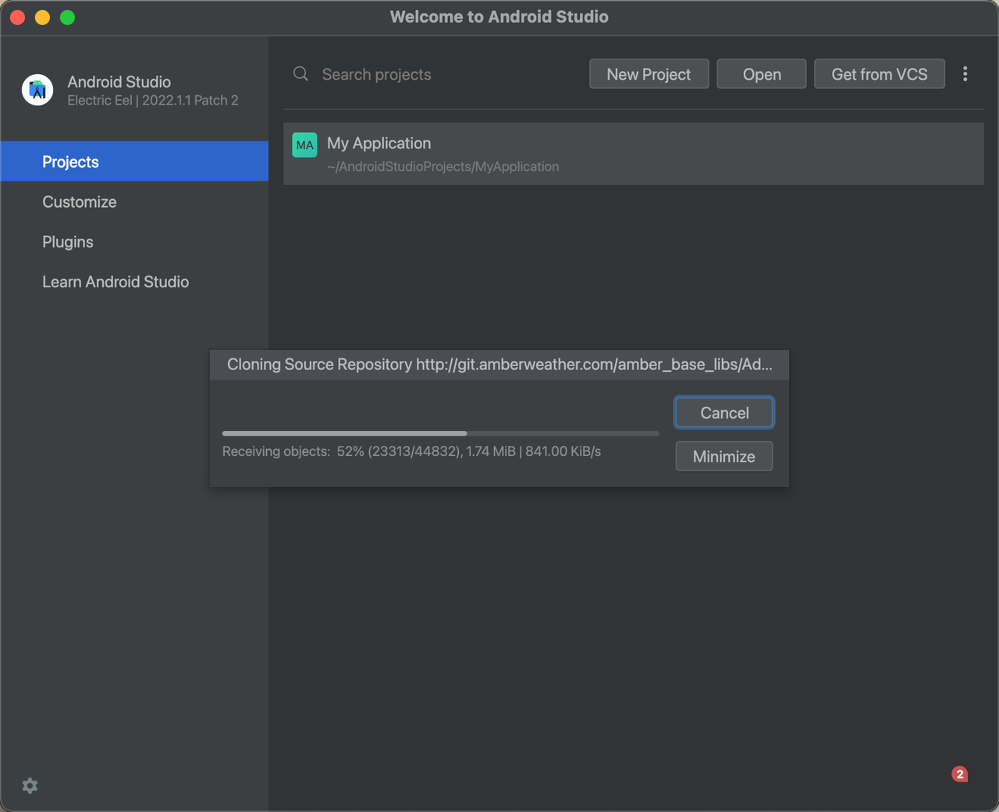Select the My Application project row

pos(633,154)
